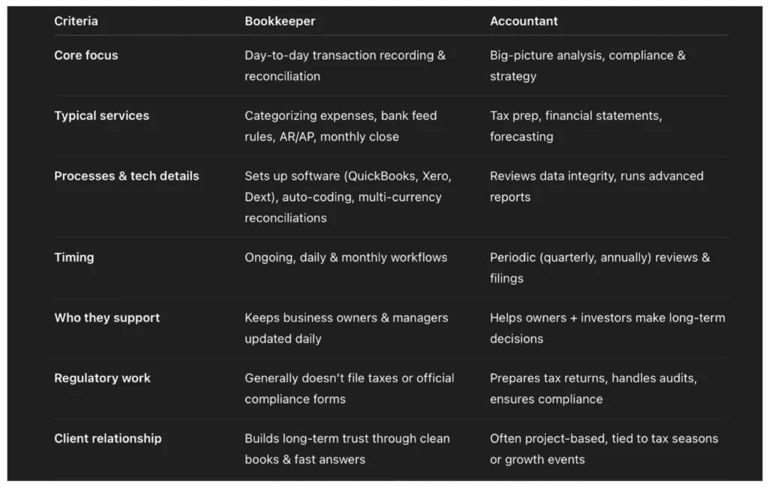Click the Criteria column header

coord(76,21)
